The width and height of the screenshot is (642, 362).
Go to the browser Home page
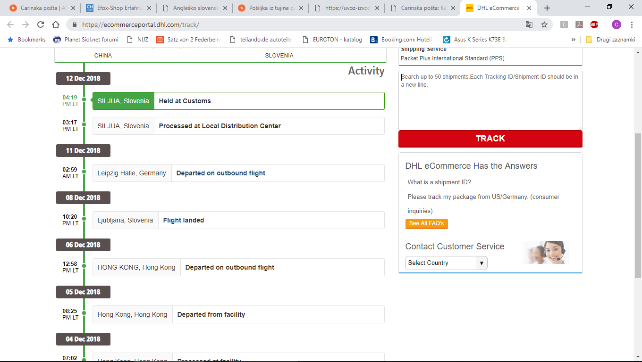tap(56, 25)
